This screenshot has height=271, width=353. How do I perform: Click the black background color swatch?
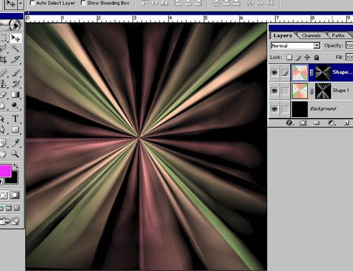pos(14,180)
